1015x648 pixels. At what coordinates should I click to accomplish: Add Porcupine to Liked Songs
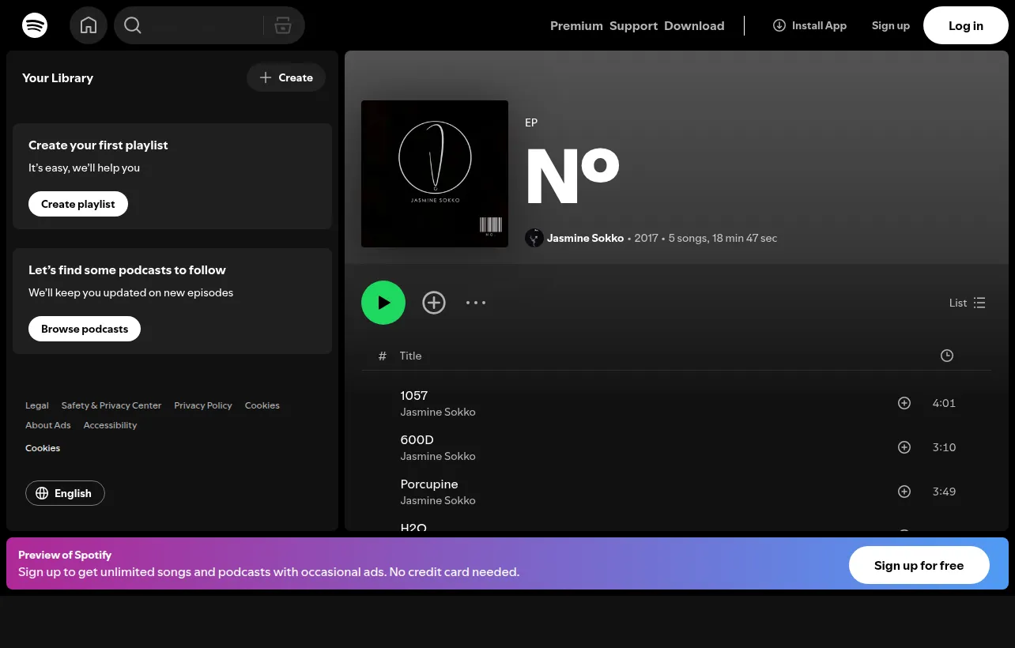pos(904,492)
